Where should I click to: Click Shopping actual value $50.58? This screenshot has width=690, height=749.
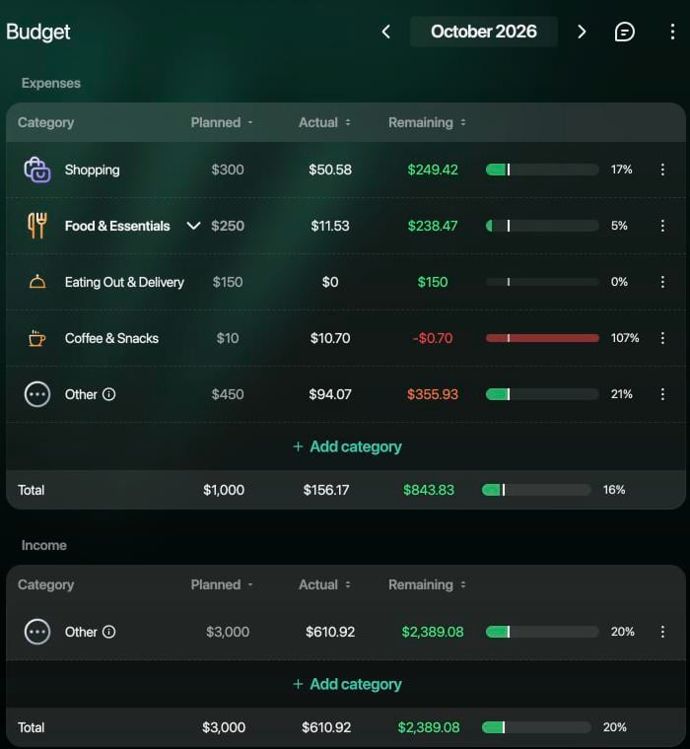point(330,170)
